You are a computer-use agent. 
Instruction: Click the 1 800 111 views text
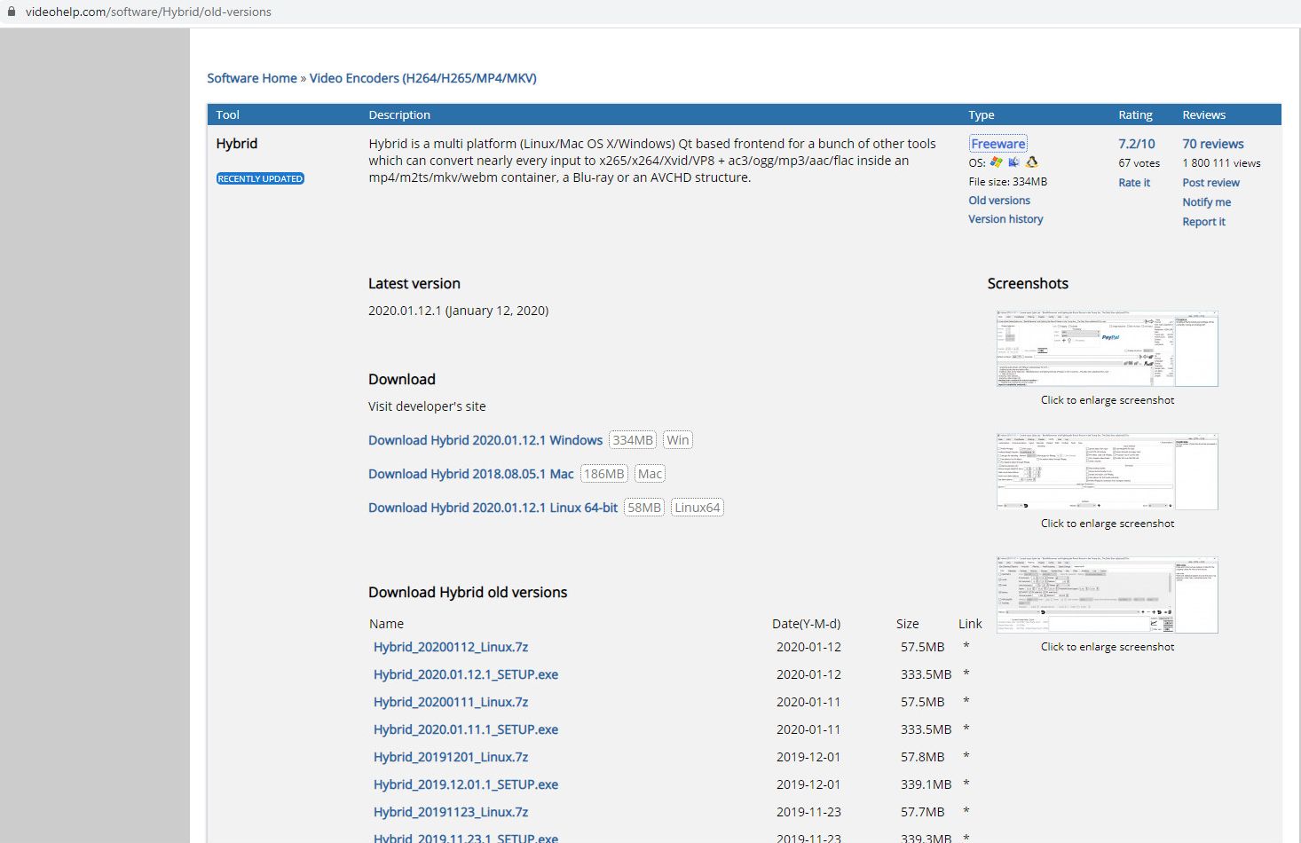(x=1221, y=163)
